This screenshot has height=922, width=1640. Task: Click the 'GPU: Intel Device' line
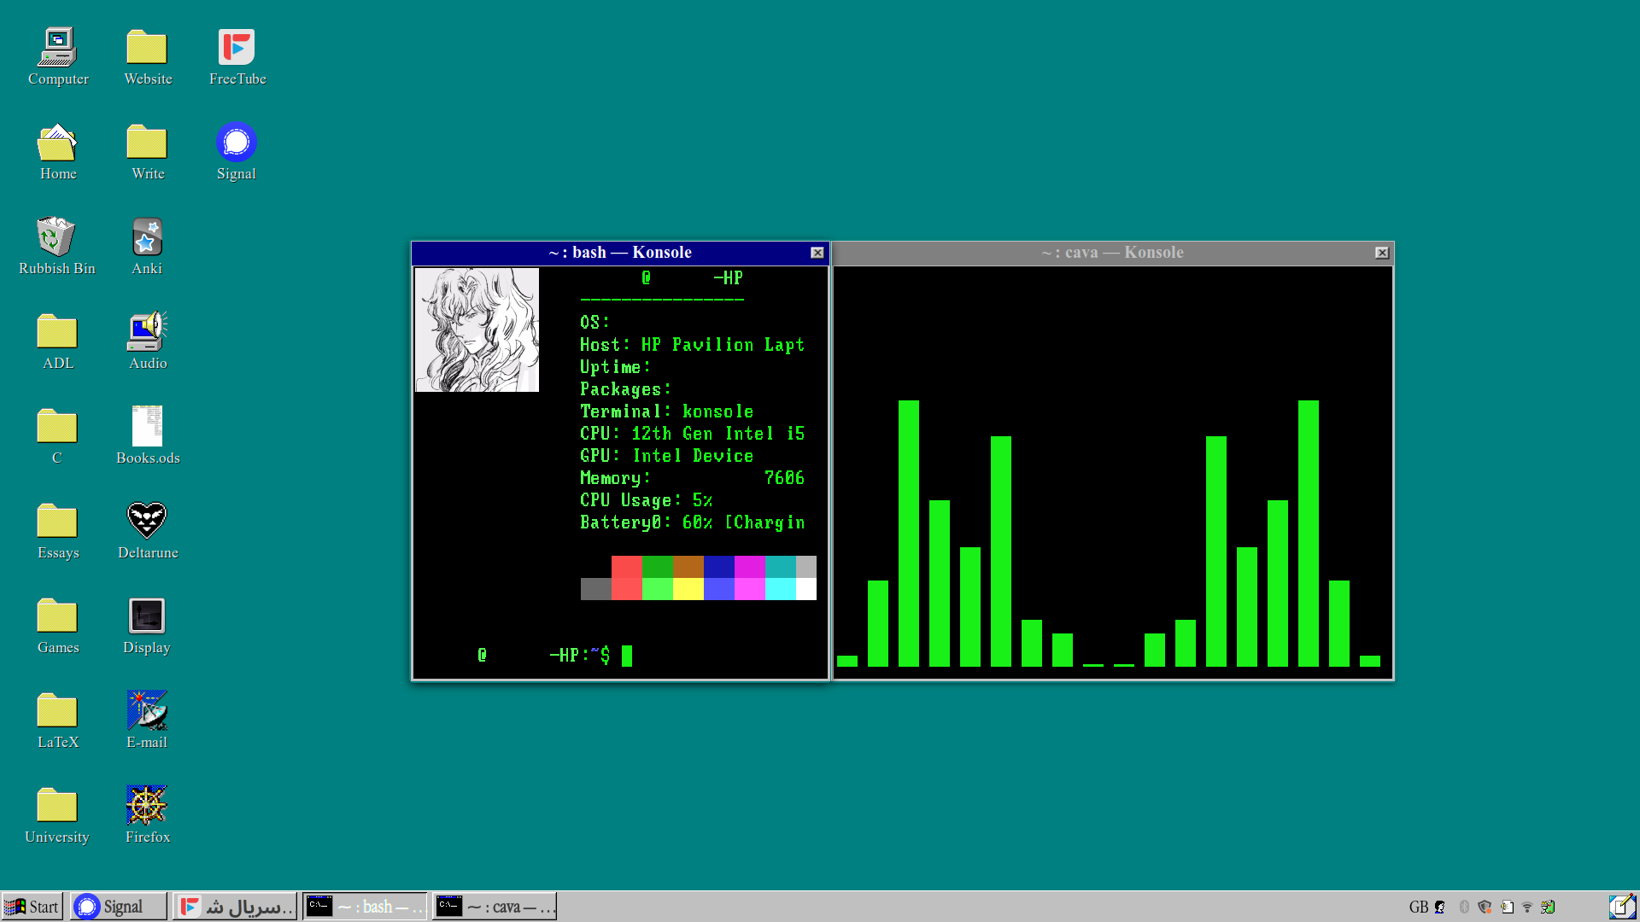pos(667,456)
